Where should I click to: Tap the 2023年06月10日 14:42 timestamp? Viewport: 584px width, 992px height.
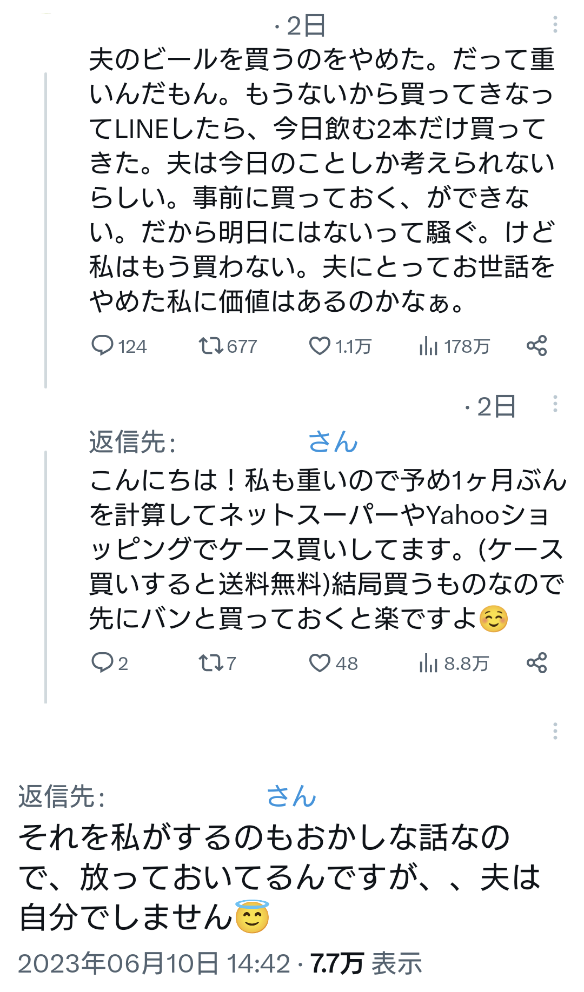(154, 963)
